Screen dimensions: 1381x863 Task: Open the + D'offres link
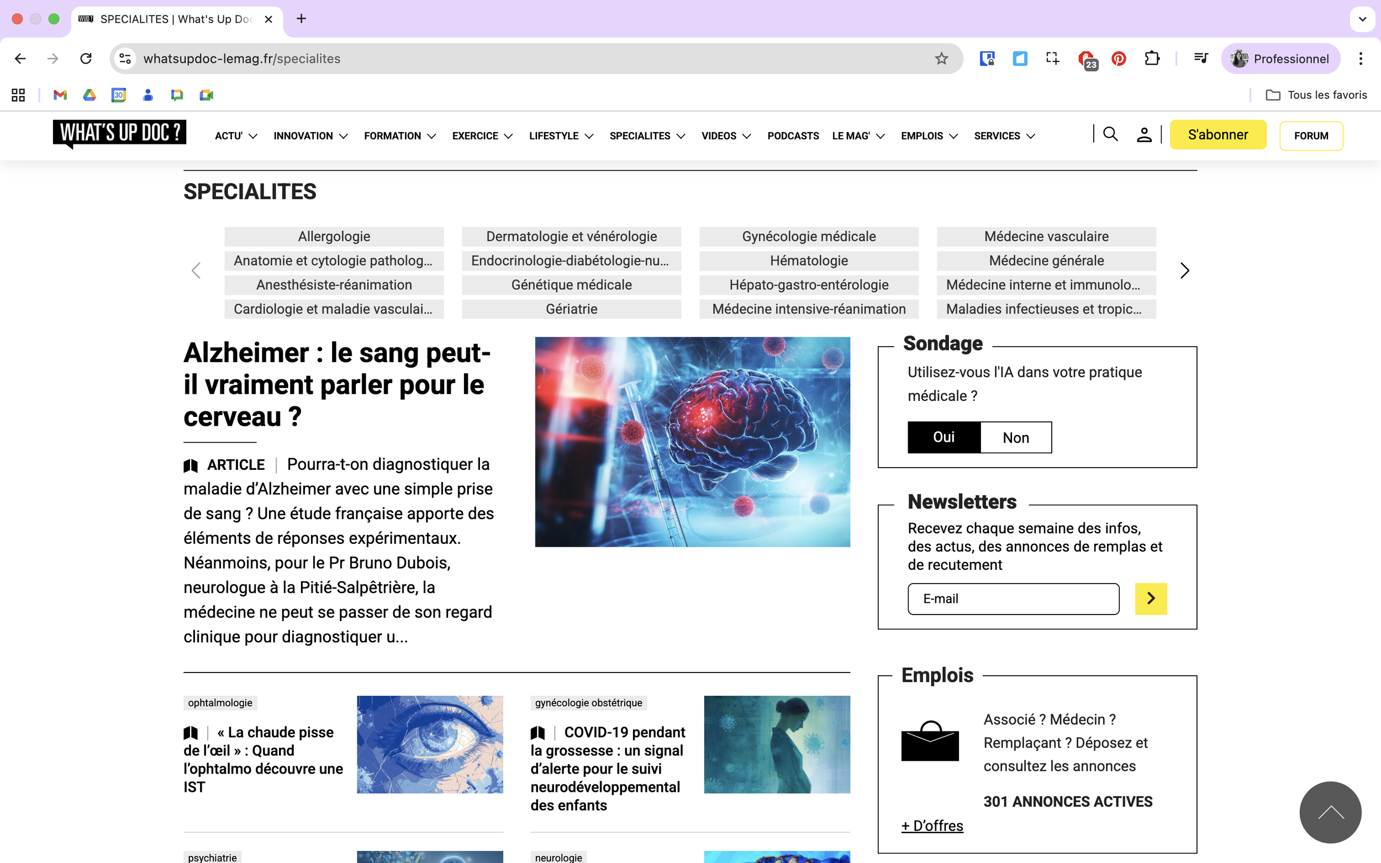932,825
